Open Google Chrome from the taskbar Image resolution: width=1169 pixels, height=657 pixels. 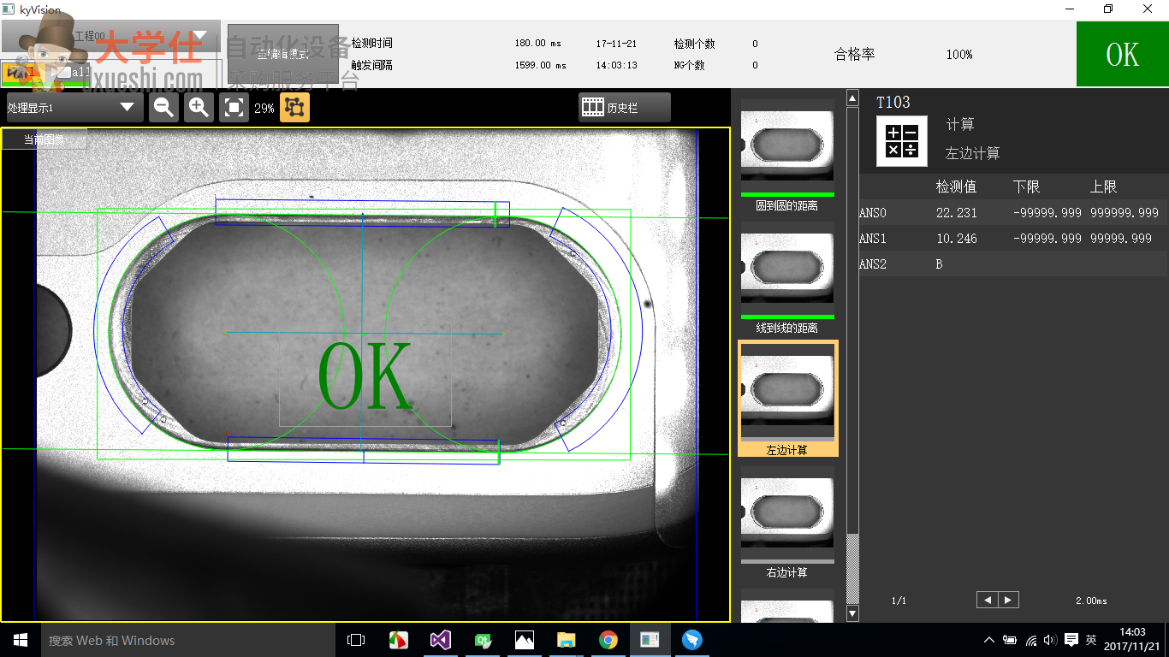[x=608, y=640]
